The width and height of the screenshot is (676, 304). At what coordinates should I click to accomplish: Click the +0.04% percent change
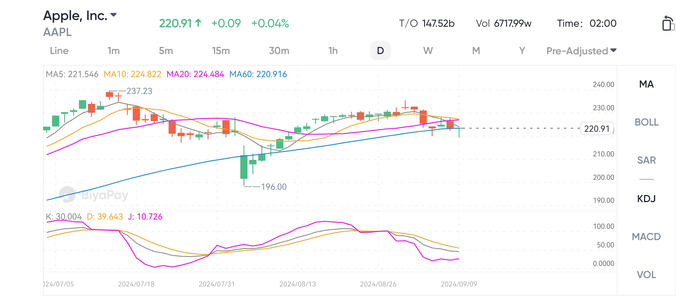pyautogui.click(x=270, y=23)
